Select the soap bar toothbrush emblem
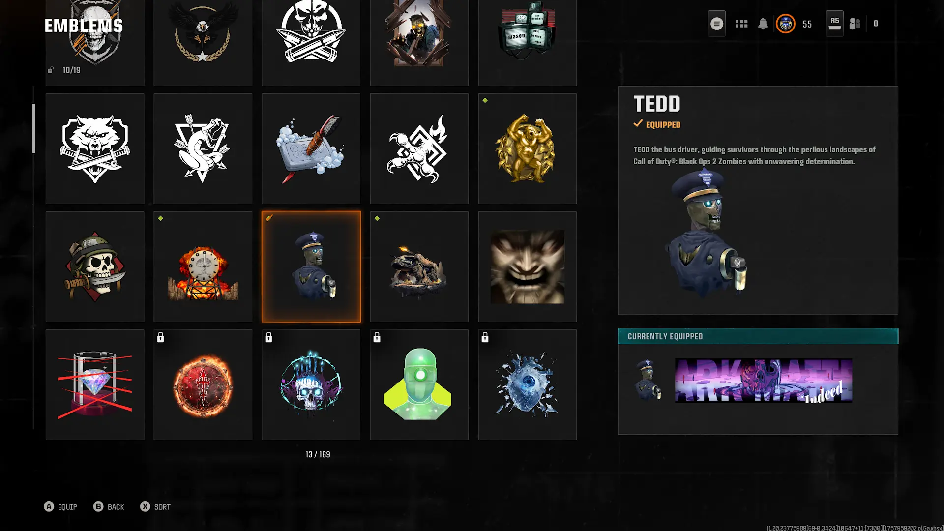The height and width of the screenshot is (531, 944). (x=311, y=148)
